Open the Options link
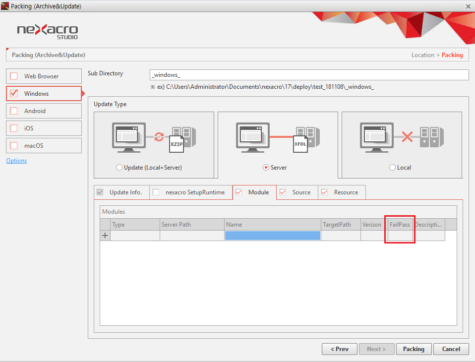Screen dimensions: 475x362 pos(16,161)
